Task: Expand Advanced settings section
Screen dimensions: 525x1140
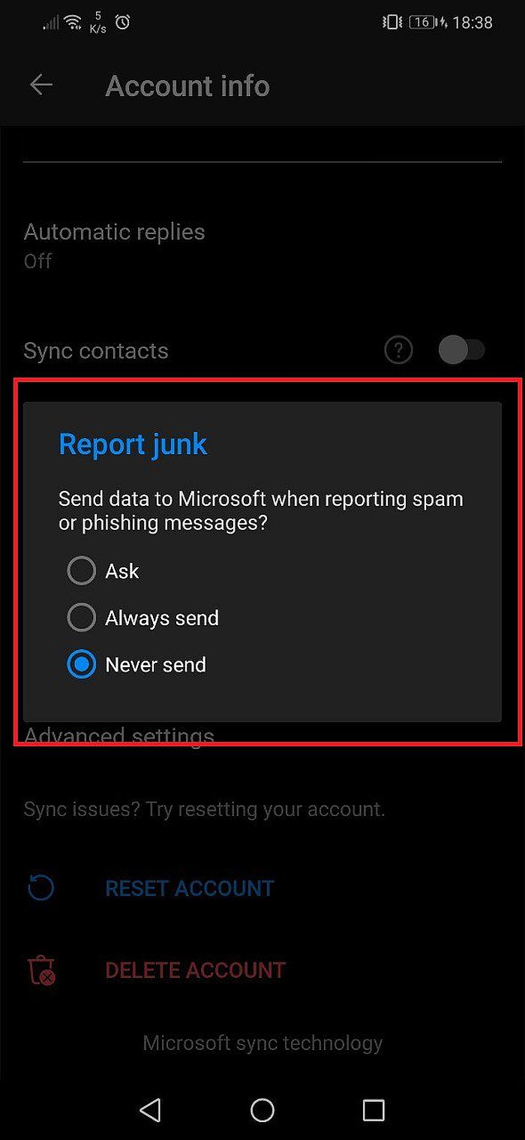Action: click(119, 735)
